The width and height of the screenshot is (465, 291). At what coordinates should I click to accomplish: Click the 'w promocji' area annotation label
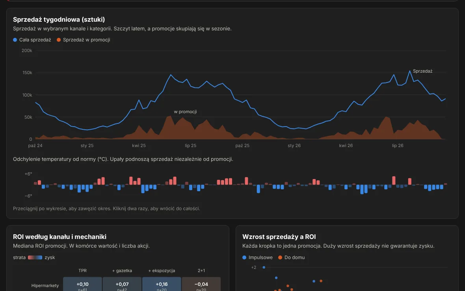(185, 112)
